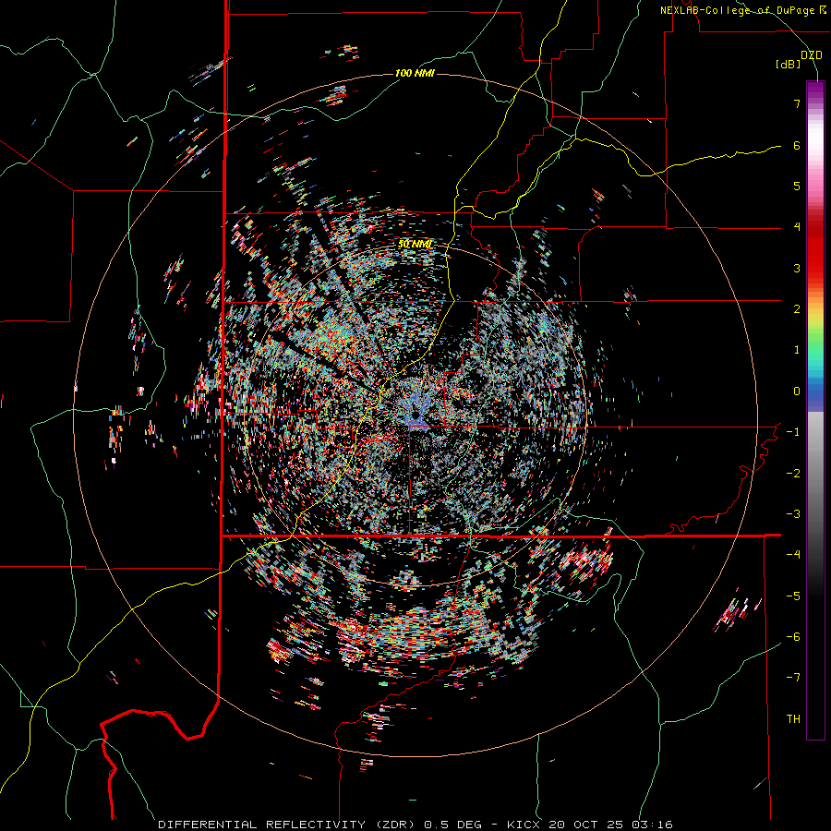Click the 100 NMI range ring label

pyautogui.click(x=415, y=73)
